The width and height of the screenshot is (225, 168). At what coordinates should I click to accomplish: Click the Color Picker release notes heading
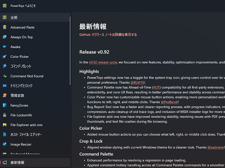(x=91, y=128)
